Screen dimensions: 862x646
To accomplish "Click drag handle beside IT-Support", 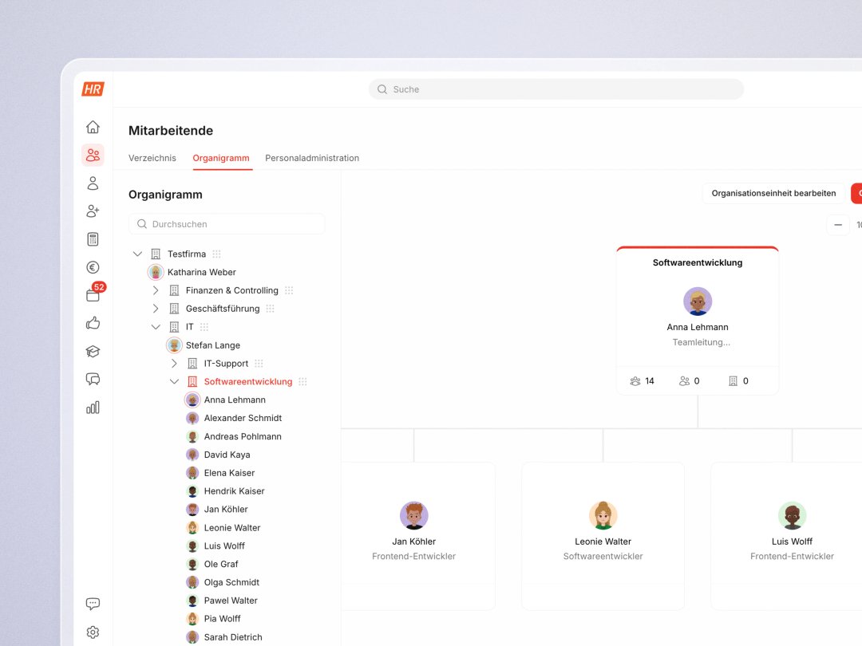I will point(259,364).
